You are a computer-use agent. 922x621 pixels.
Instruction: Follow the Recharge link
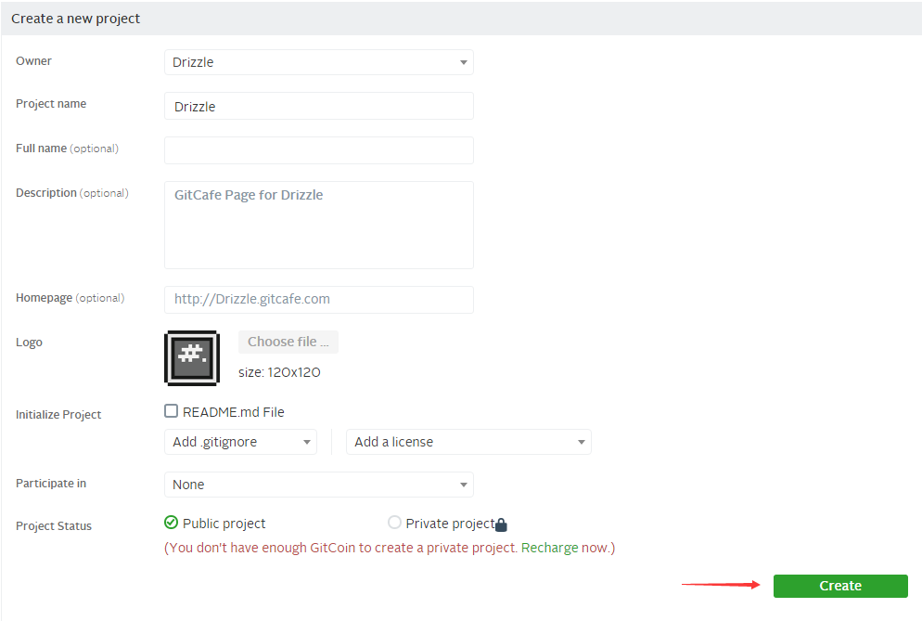point(549,548)
